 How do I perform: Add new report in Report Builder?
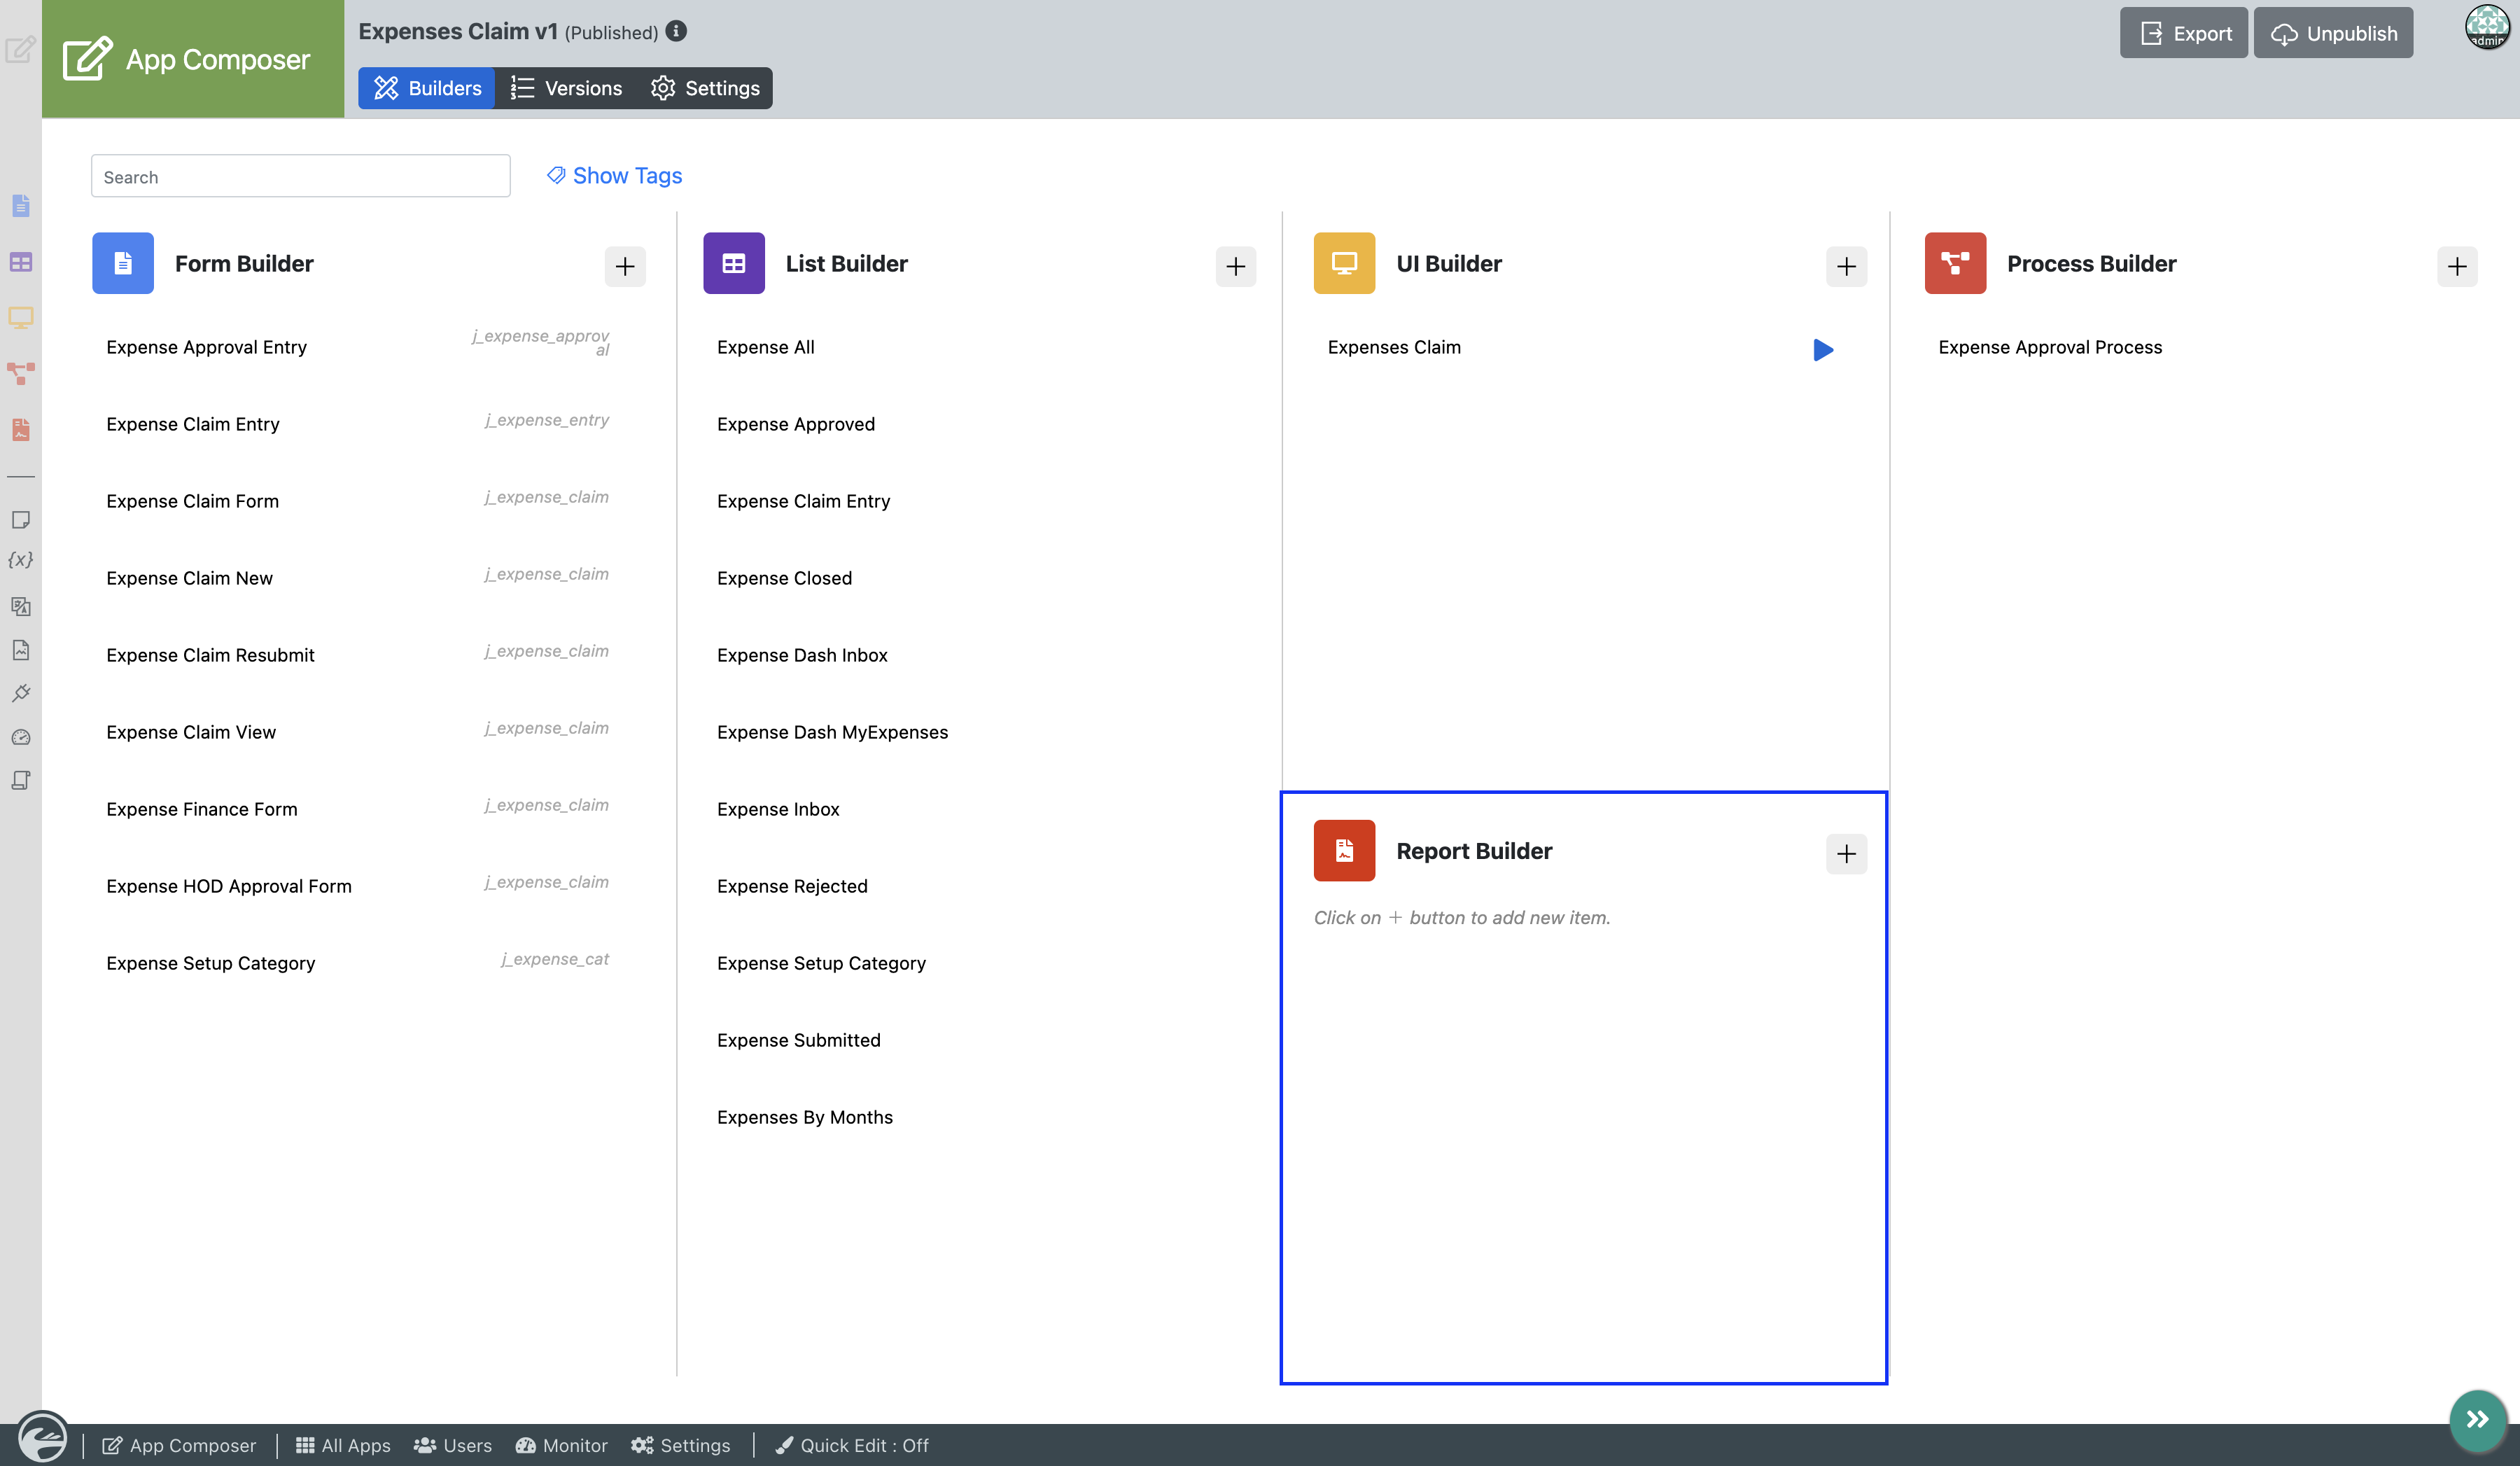point(1845,853)
